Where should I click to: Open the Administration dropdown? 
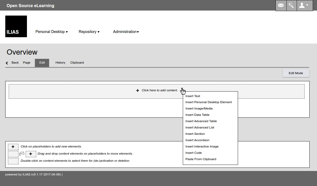[x=126, y=32]
